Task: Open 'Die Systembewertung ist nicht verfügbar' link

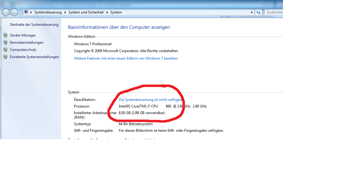Action: [151, 100]
